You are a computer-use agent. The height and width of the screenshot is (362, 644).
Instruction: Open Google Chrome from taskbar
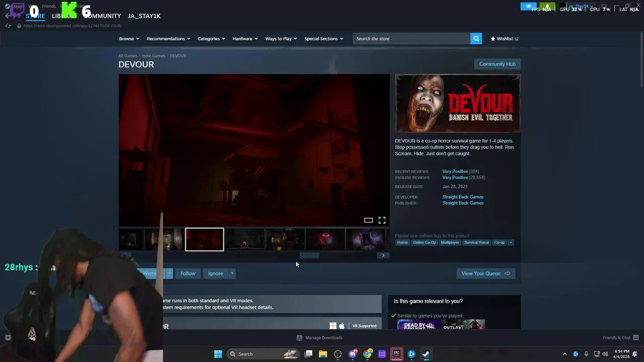coord(368,354)
